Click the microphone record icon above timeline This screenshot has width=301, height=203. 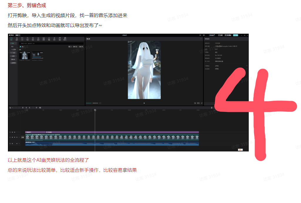tap(212, 108)
